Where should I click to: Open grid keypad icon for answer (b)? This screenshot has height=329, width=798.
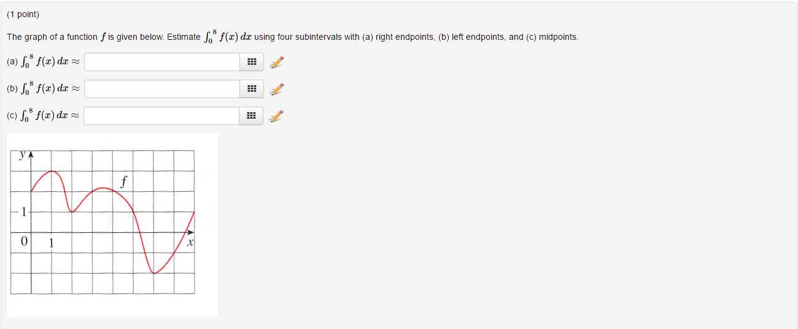[250, 89]
